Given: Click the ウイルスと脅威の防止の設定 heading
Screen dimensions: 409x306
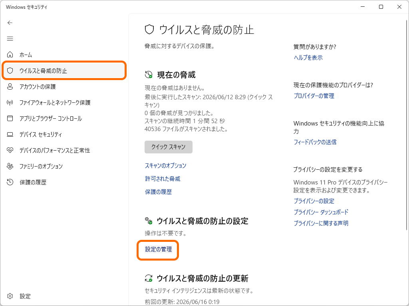Looking at the screenshot, I should coord(203,221).
